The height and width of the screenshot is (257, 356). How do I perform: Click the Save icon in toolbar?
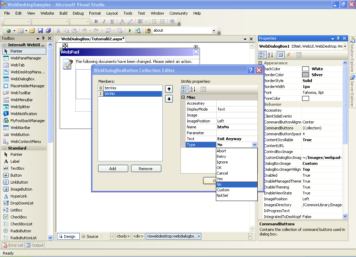[x=40, y=31]
